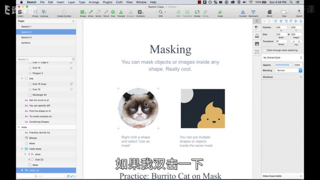The width and height of the screenshot is (320, 180).
Task: Click the vertical Flip button
Action: 299,41
